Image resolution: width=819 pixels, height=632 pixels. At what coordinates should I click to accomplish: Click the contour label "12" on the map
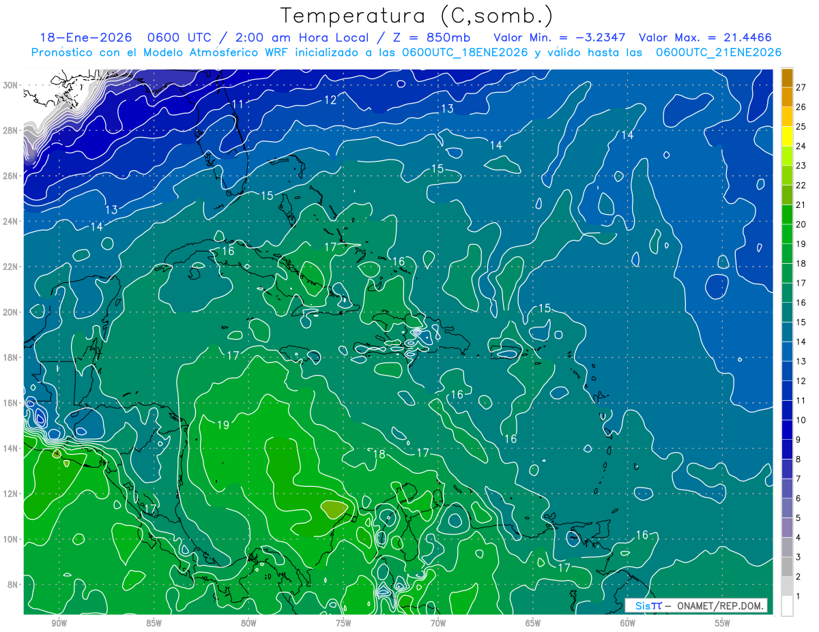coord(330,100)
